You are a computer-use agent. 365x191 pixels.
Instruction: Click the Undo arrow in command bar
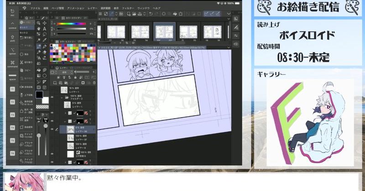pos(151,14)
